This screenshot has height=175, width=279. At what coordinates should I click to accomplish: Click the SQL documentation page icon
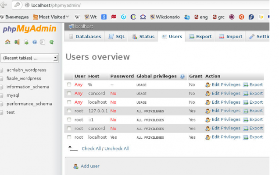coord(43,42)
